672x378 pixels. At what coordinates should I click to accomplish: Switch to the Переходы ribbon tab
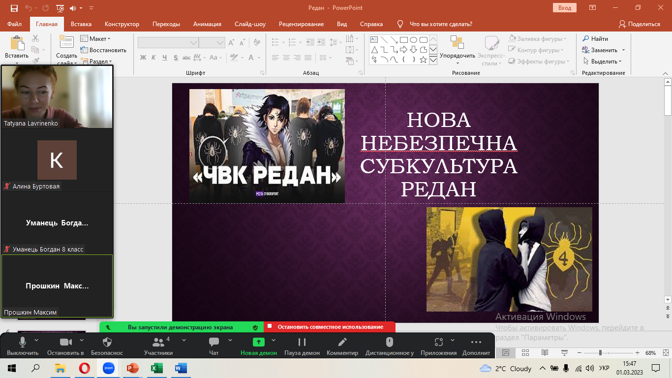(166, 24)
